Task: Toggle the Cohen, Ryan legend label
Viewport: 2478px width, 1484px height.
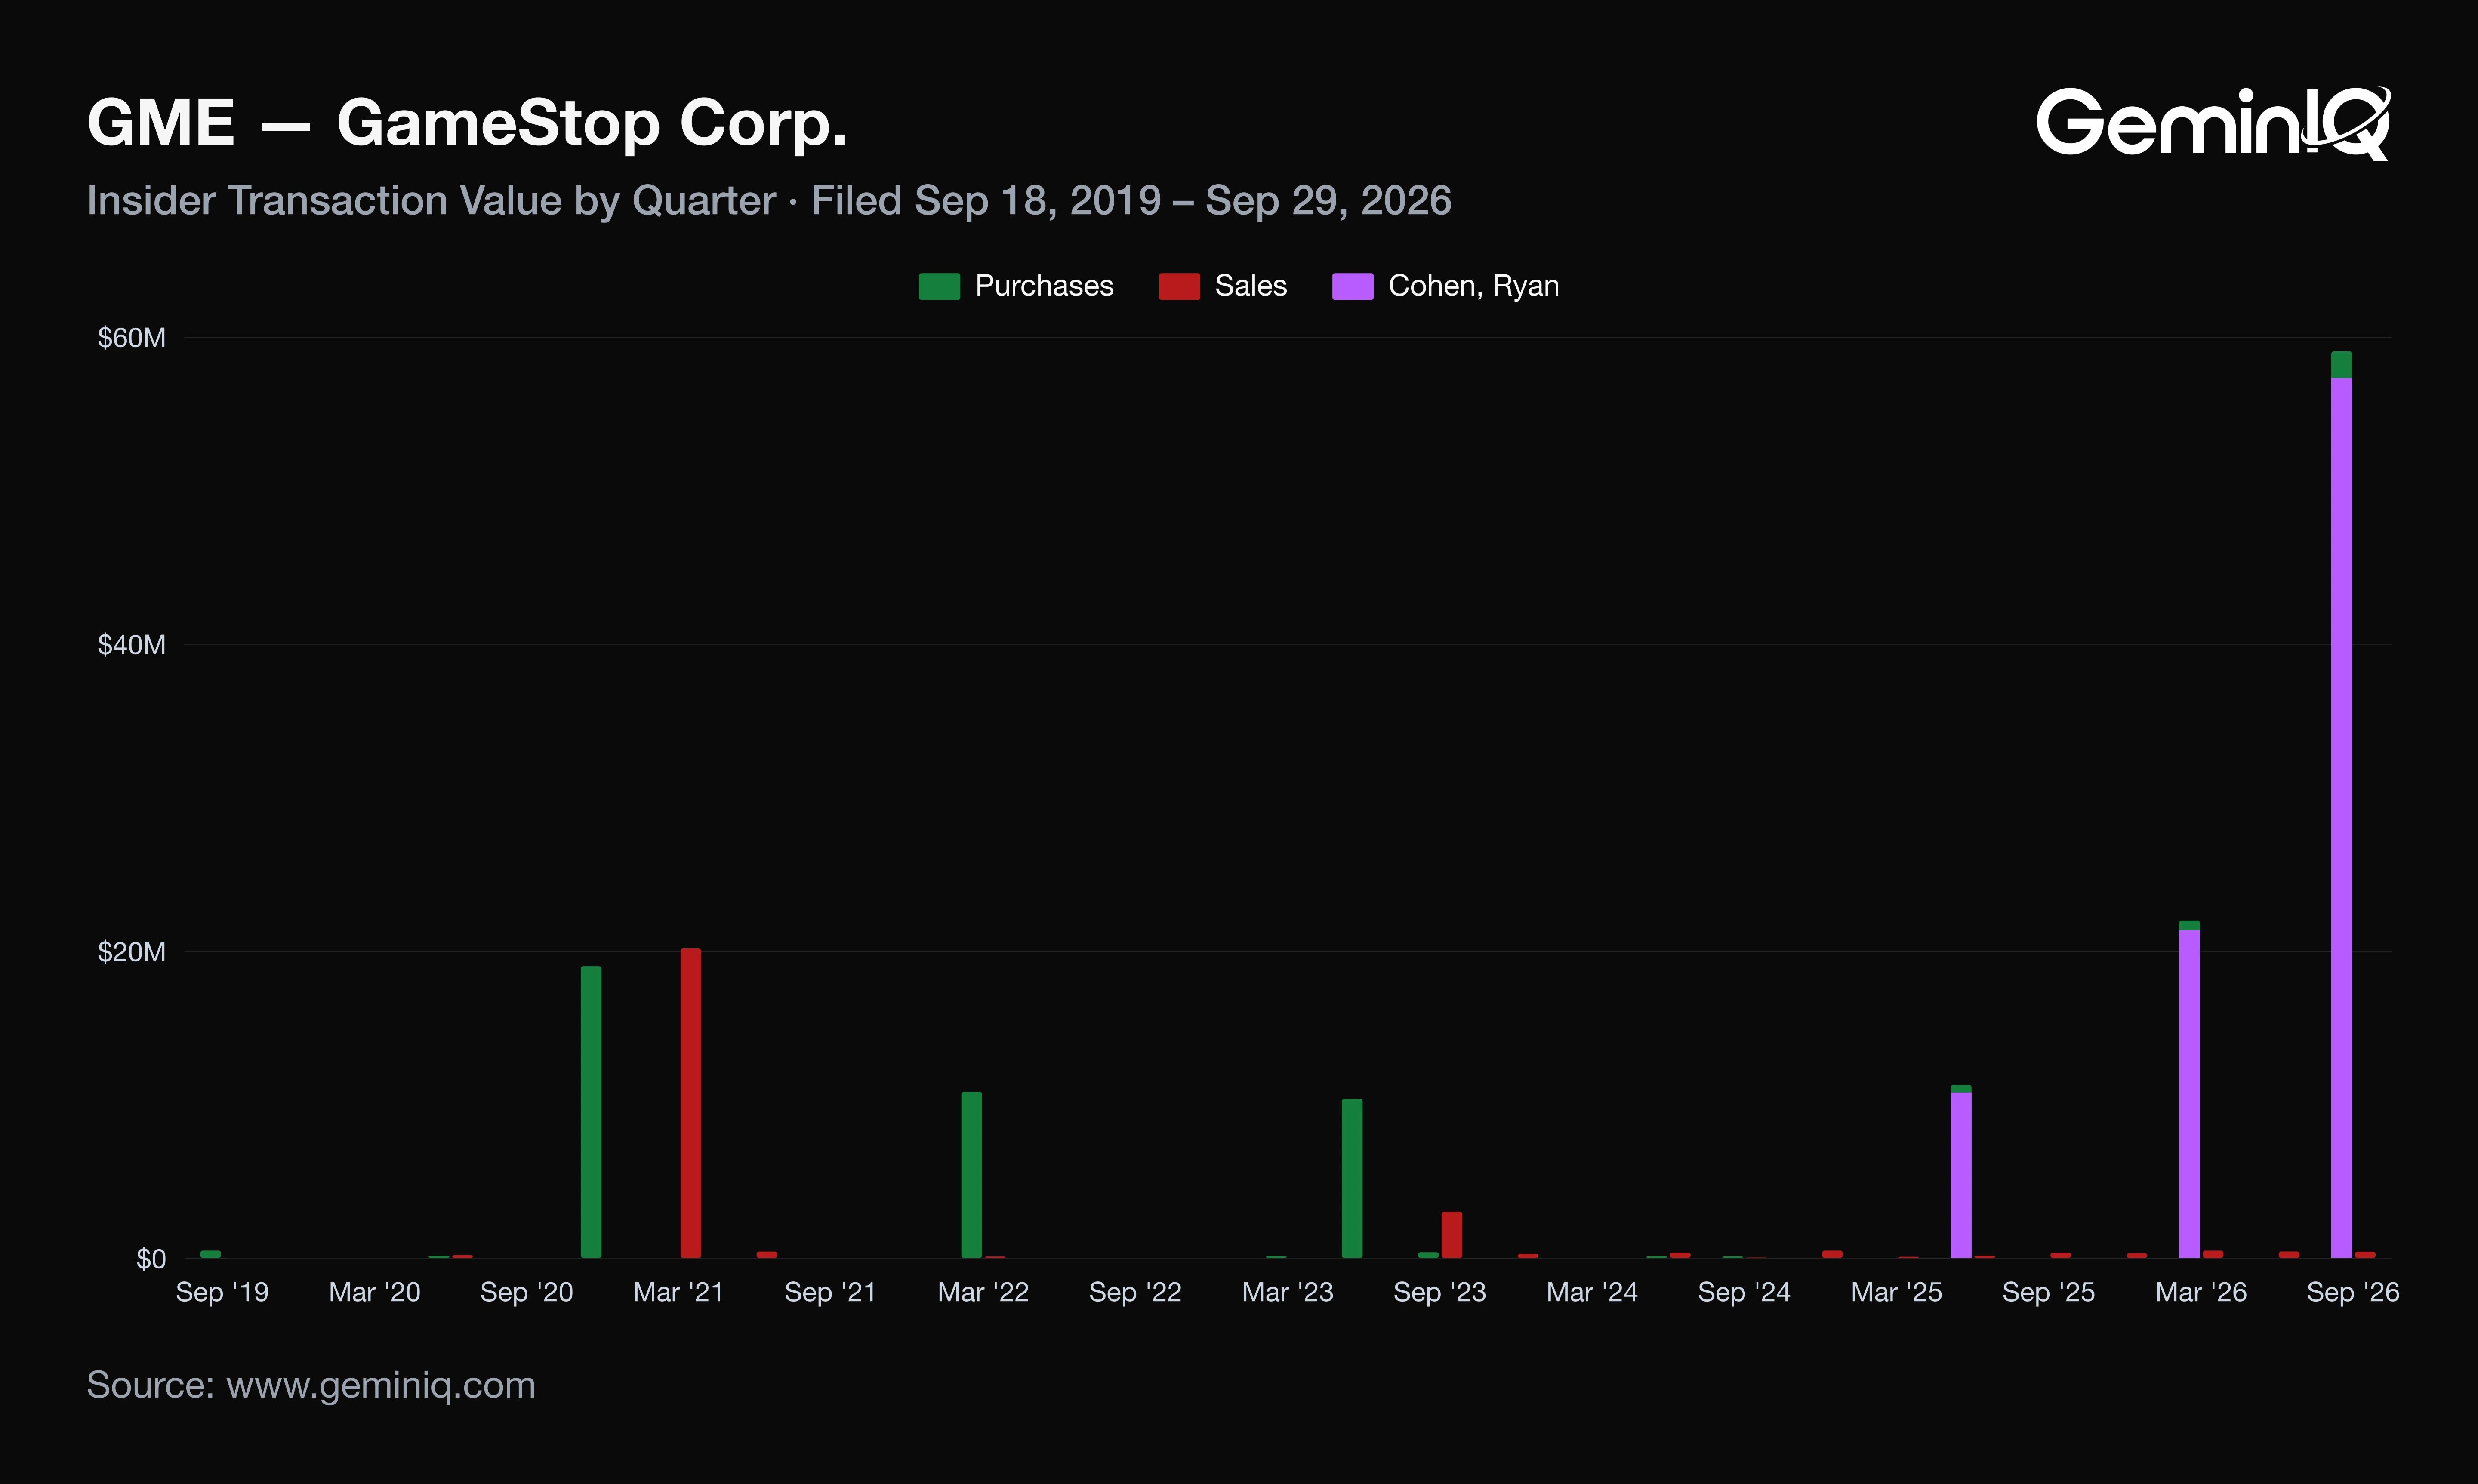Action: (1473, 286)
